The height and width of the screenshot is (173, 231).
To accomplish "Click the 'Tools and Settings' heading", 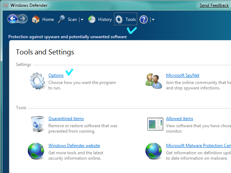I will click(45, 52).
